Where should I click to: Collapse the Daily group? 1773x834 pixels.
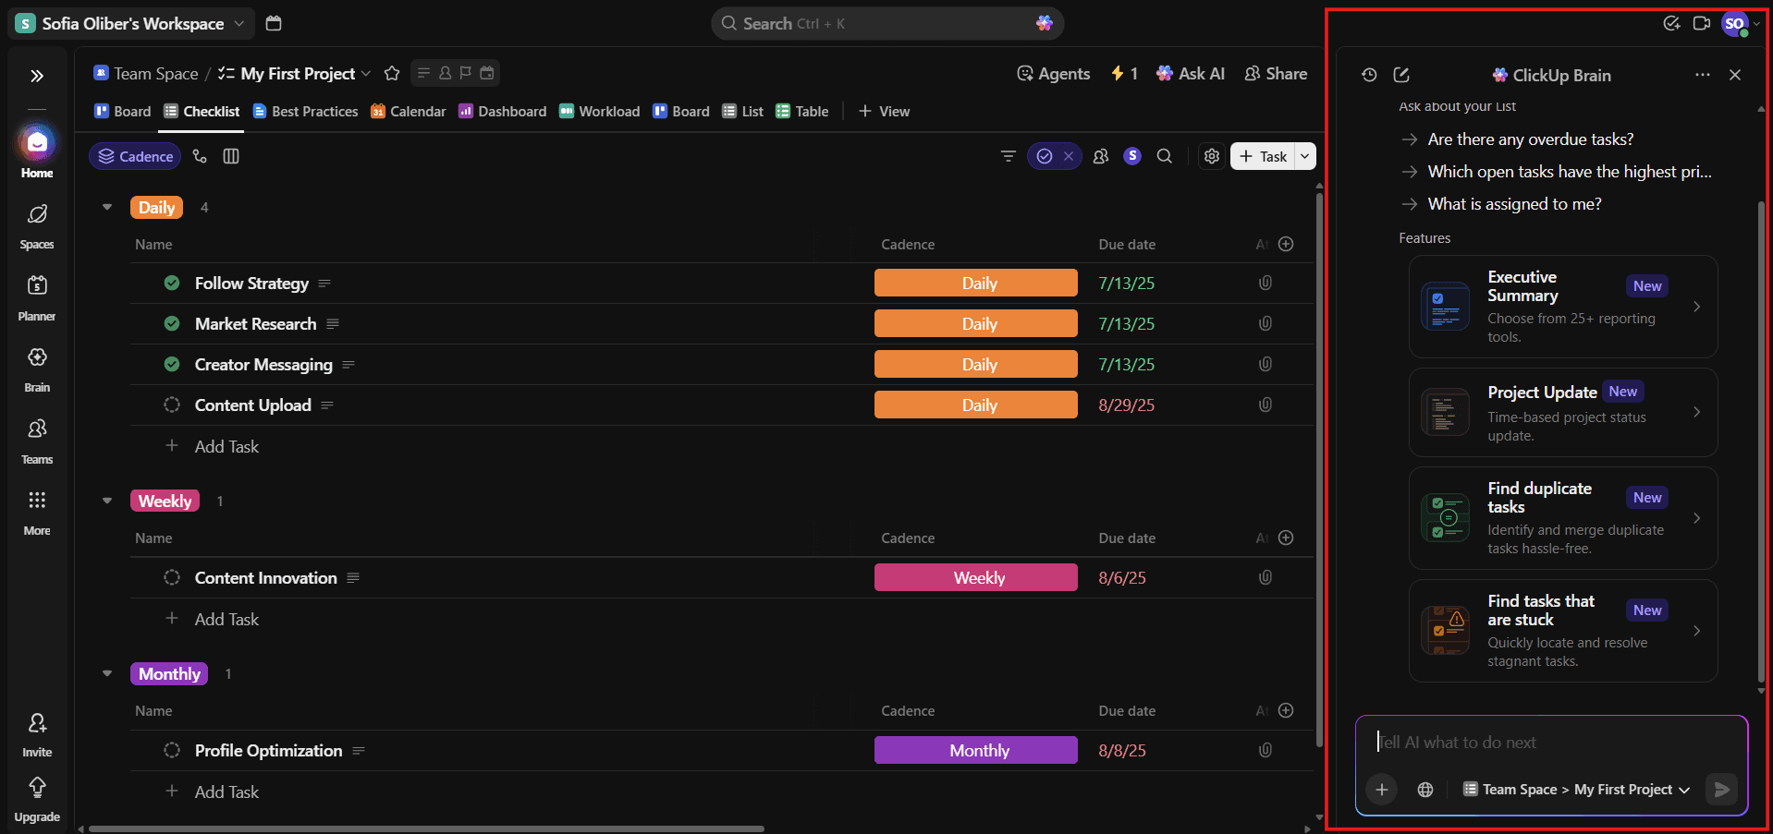[x=107, y=208]
